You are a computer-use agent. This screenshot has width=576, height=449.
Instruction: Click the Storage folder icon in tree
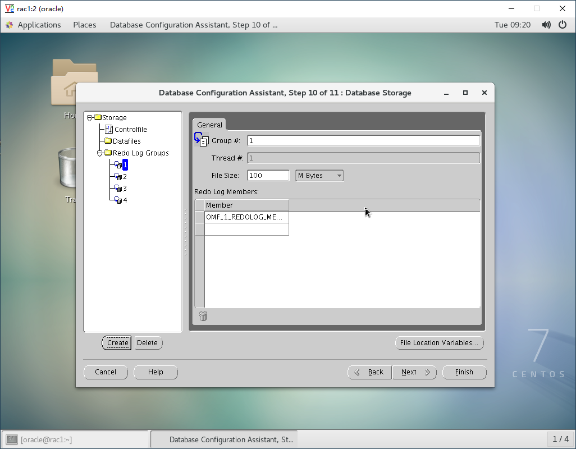point(98,117)
